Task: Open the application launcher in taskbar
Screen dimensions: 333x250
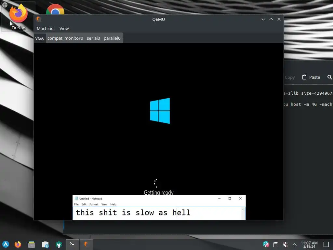Action: click(x=6, y=244)
